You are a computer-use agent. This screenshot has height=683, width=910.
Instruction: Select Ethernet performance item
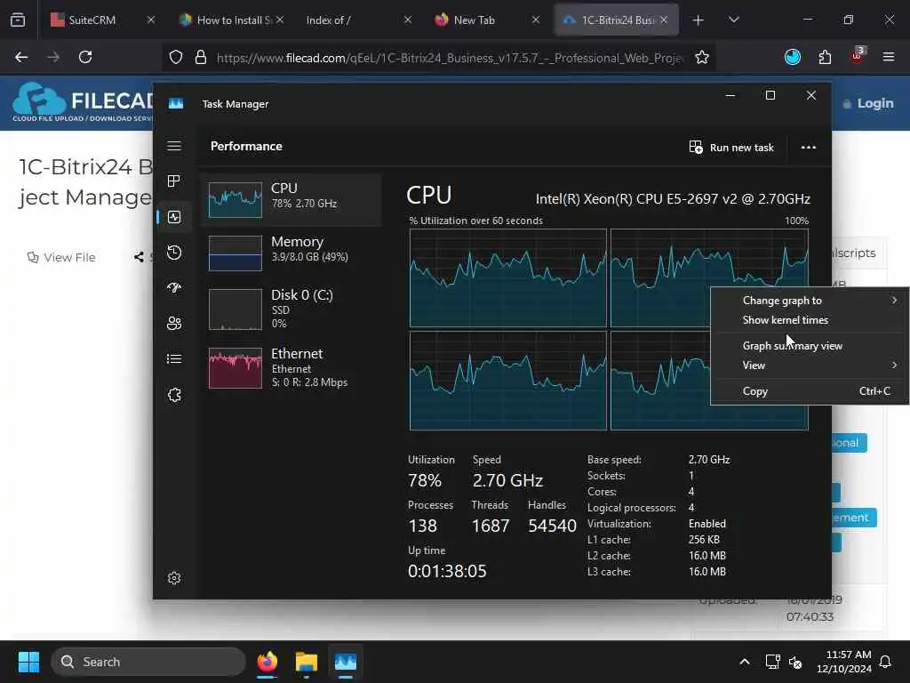(291, 367)
